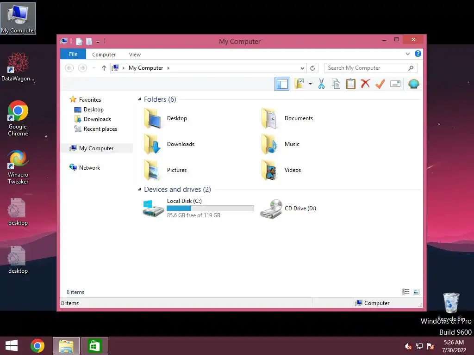Viewport: 474px width, 355px height.
Task: Open dropdown arrow next to folder options icon
Action: point(311,84)
